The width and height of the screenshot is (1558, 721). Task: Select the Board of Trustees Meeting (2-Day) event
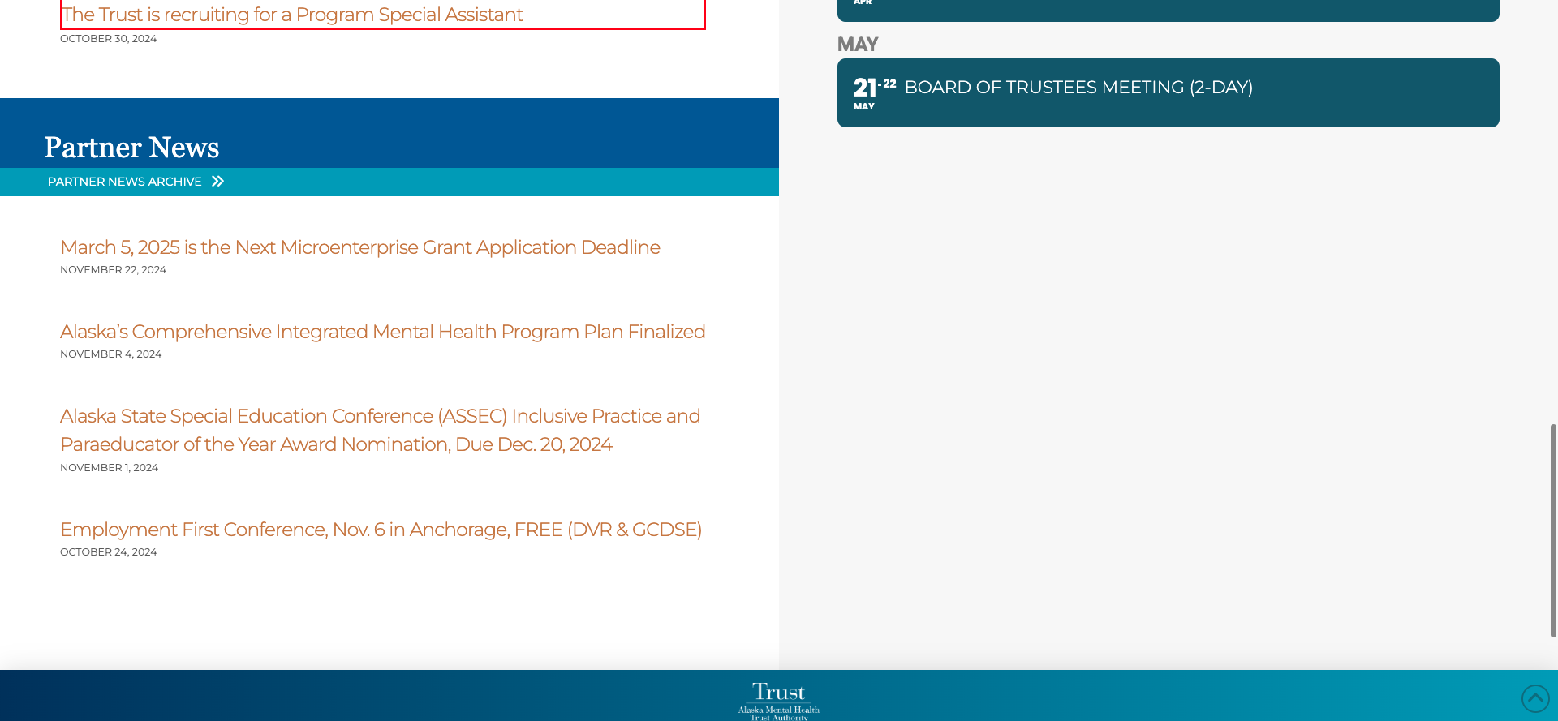tap(1078, 88)
